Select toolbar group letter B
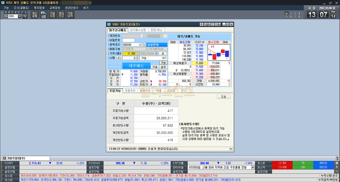 pyautogui.click(x=9, y=12)
